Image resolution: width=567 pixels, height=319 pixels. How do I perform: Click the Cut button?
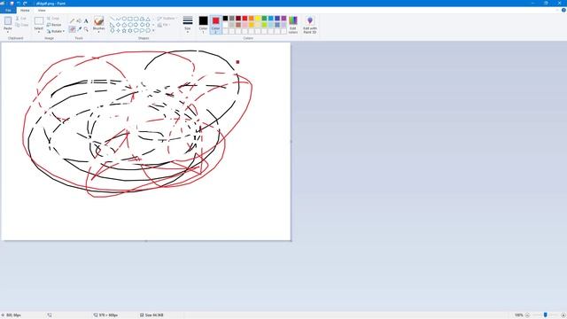(x=21, y=18)
